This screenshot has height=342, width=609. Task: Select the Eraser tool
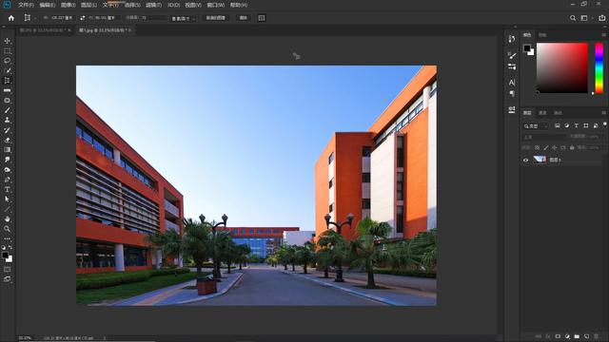click(7, 140)
